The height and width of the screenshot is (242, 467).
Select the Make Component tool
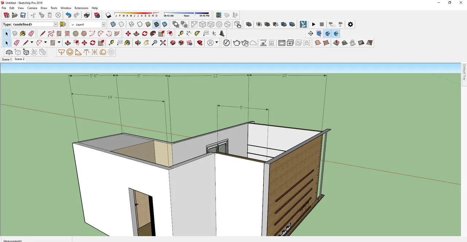(x=15, y=33)
